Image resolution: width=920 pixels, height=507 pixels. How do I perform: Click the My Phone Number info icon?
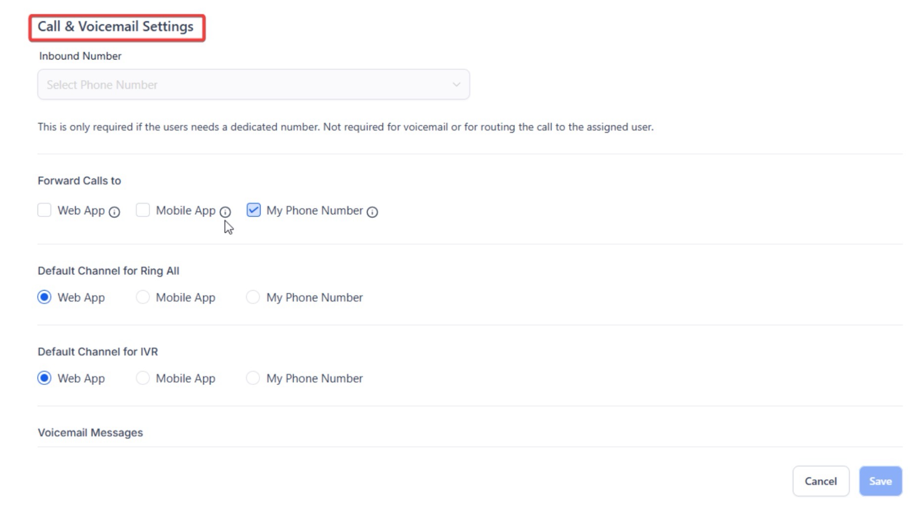pyautogui.click(x=372, y=212)
